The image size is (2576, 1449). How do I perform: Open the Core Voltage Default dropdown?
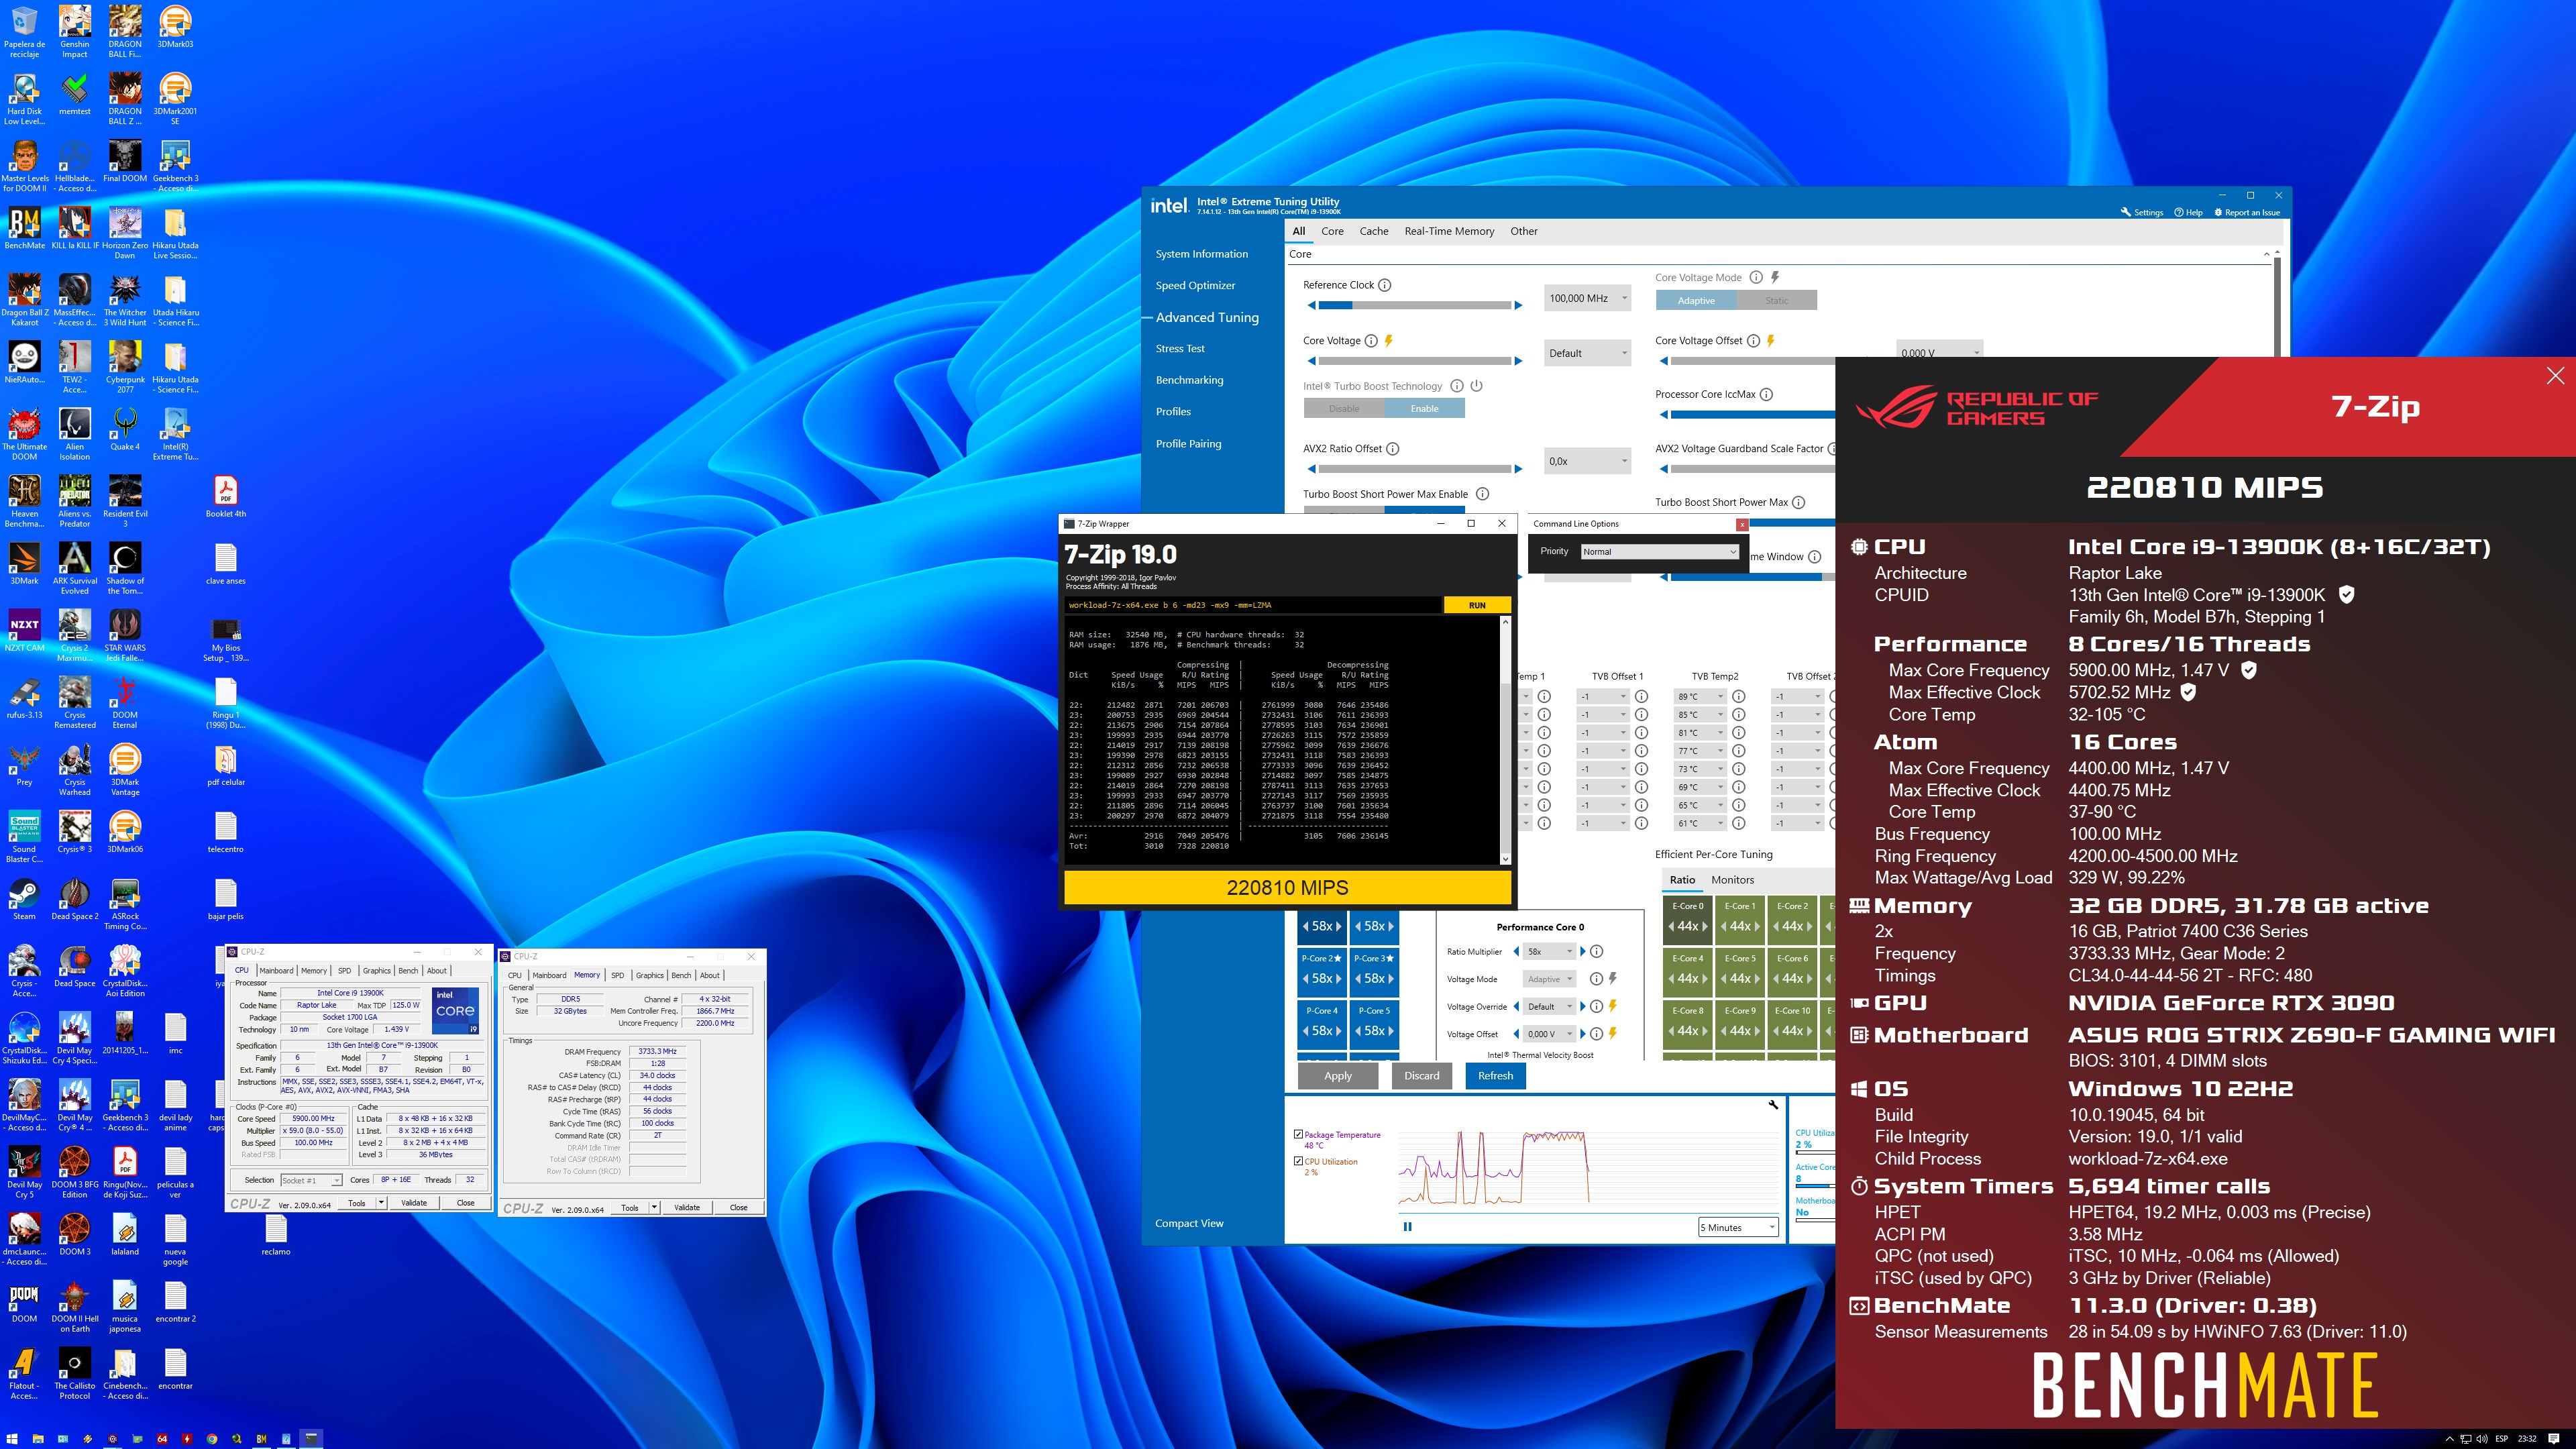[x=1588, y=353]
